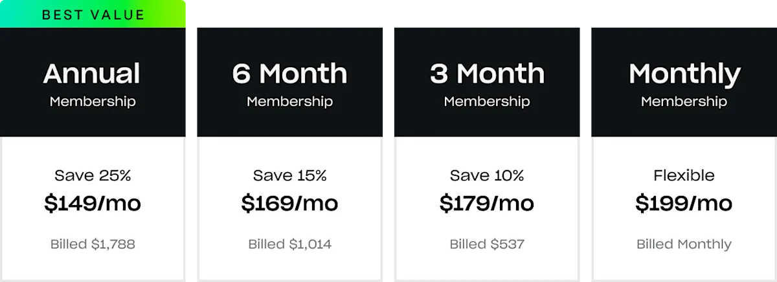777x282 pixels.
Task: Click the Save 15% label
Action: tap(289, 175)
